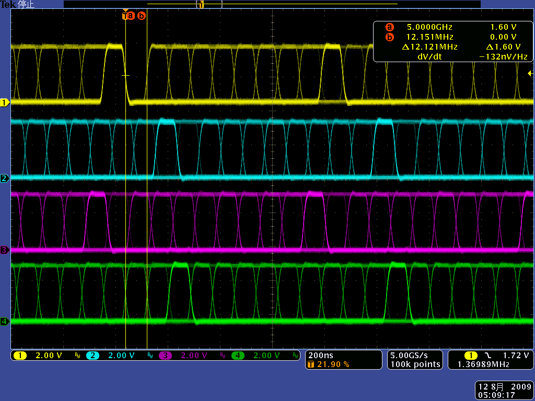The image size is (535, 401).
Task: Click the Tek logo
Action: click(x=8, y=4)
